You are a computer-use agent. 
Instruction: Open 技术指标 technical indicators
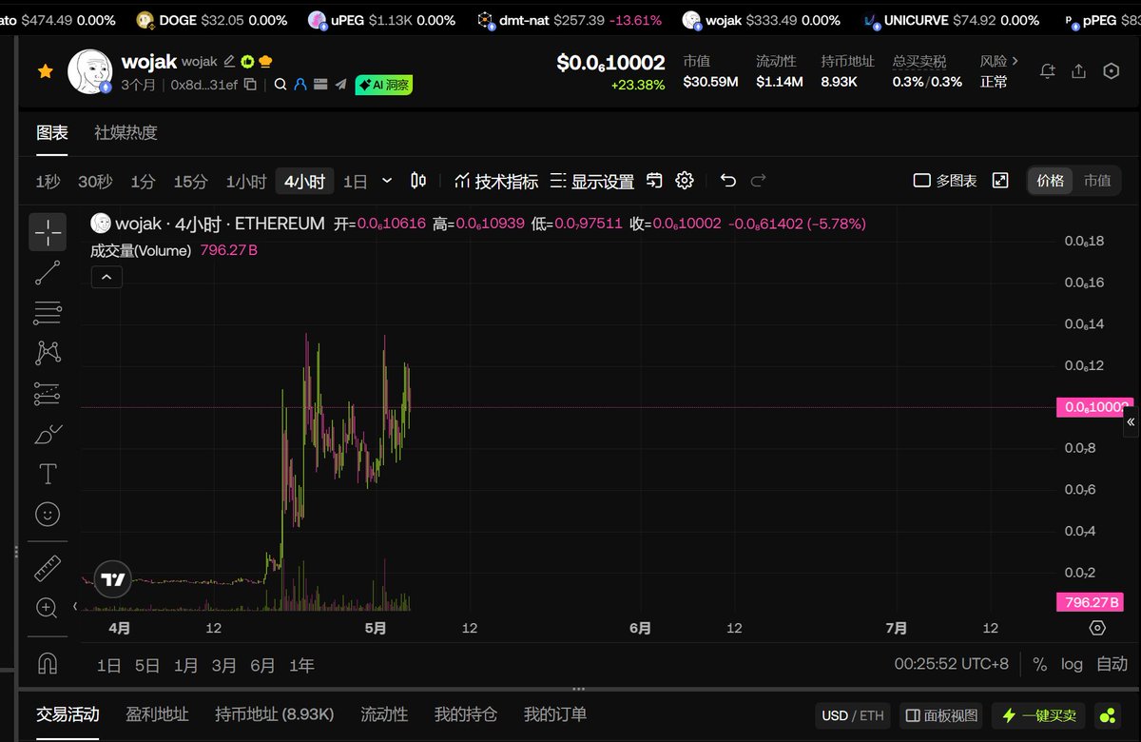coord(496,182)
